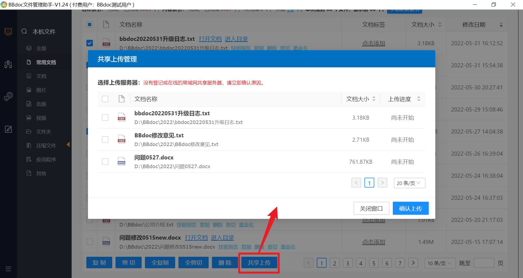The width and height of the screenshot is (523, 278).
Task: Click the 跳至 page number input field
Action: tap(484, 263)
